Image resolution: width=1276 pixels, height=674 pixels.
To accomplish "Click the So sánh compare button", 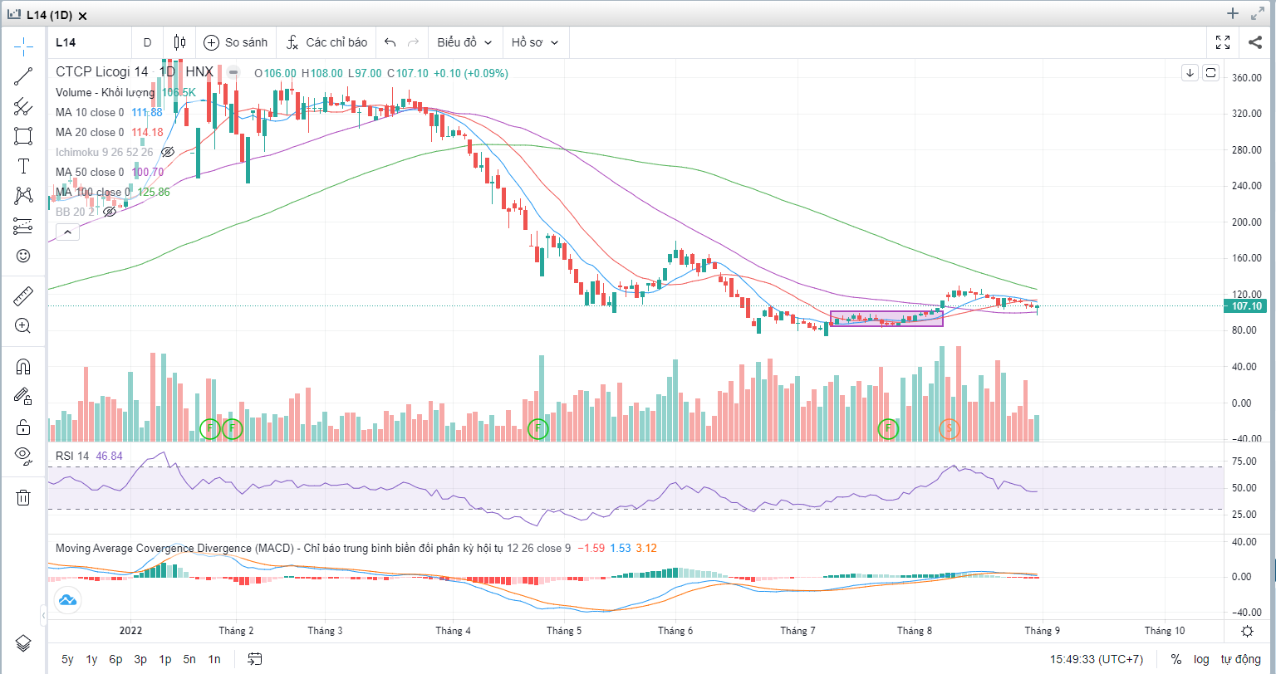I will 236,42.
